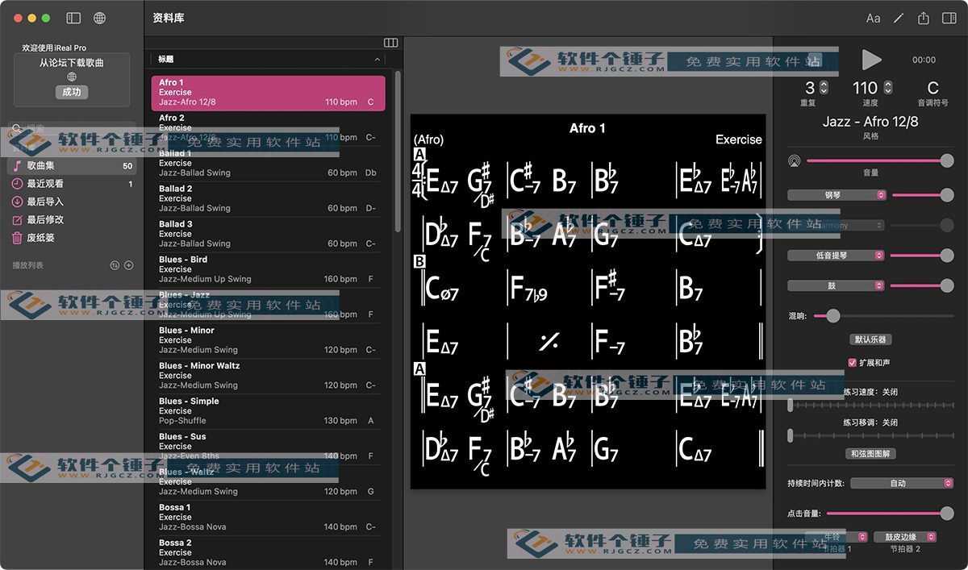Open the 鼓皮边缘 metronome sound dropdown
This screenshot has height=570, width=968.
(x=906, y=537)
